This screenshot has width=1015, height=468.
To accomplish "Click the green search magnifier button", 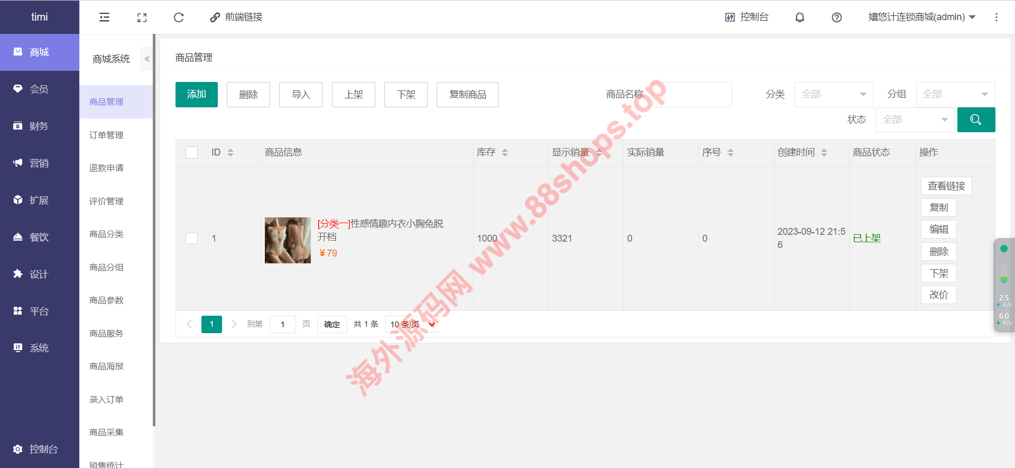I will pyautogui.click(x=976, y=120).
